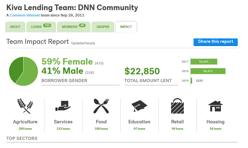Click the Education graduation cap icon
Viewport: 248px width, 148px height.
click(139, 106)
